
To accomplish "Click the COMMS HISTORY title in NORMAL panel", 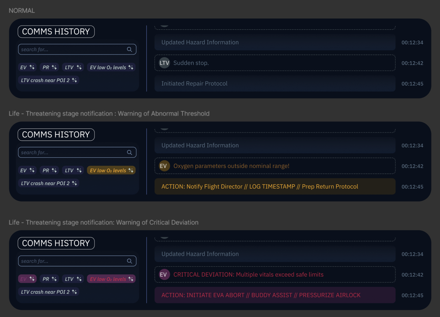I will pyautogui.click(x=56, y=31).
